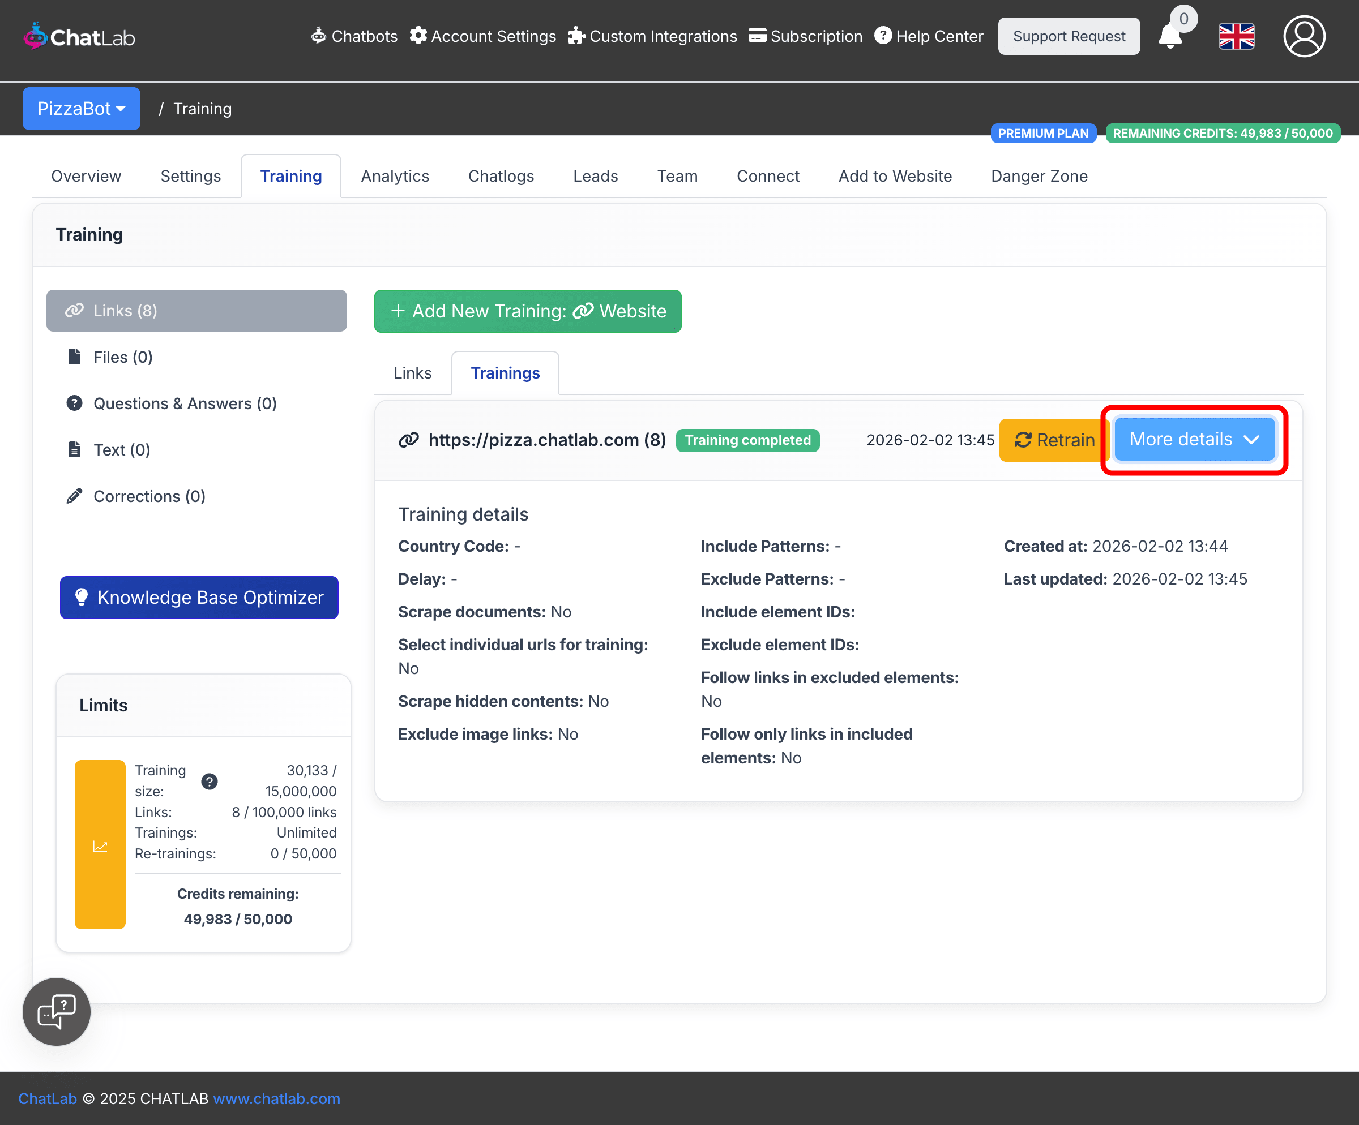Click the ChatLab logo
The image size is (1359, 1125).
click(80, 37)
